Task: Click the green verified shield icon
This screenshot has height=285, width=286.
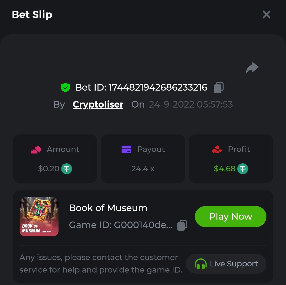Action: pos(65,87)
